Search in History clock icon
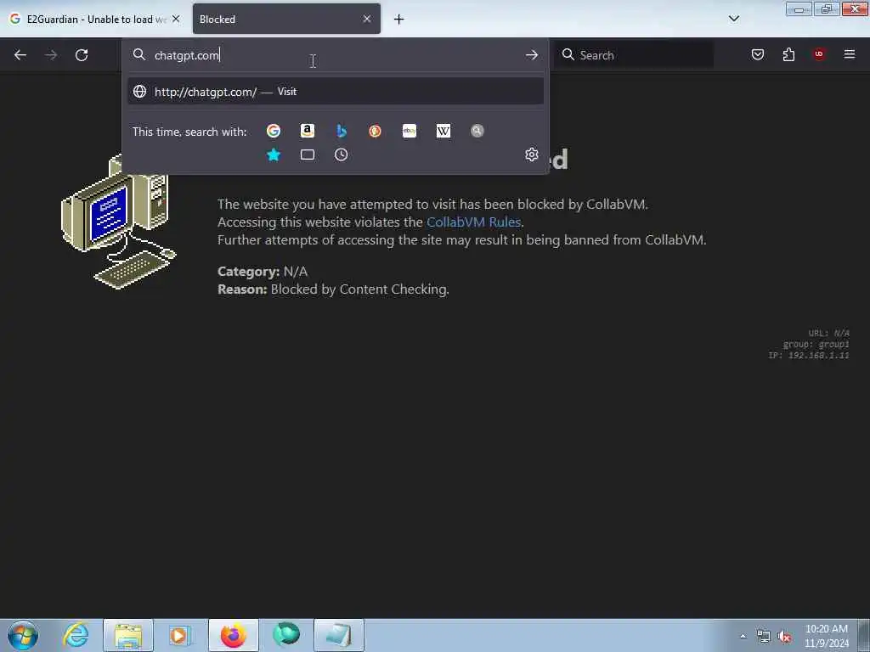 point(342,155)
